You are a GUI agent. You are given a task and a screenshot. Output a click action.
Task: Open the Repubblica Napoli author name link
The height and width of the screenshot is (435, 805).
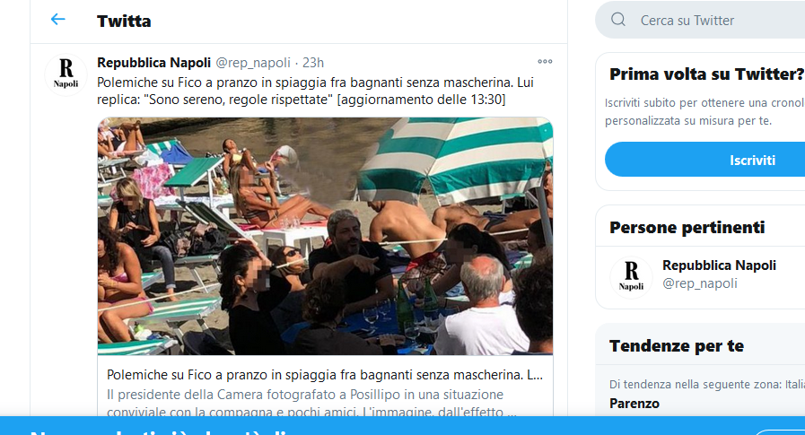pos(154,63)
